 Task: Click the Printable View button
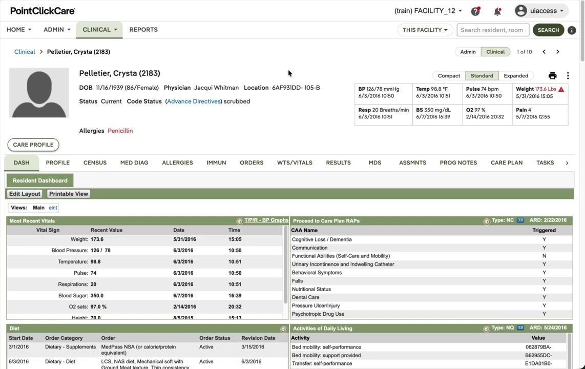point(69,194)
